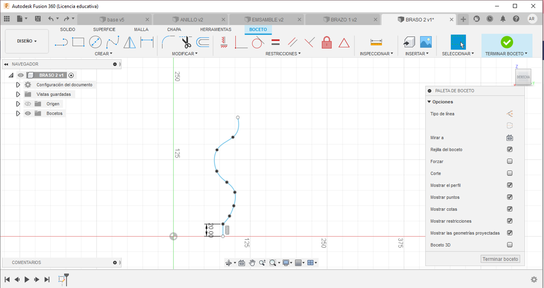Open the MODIFICAR dropdown menu
The height and width of the screenshot is (288, 544).
(x=184, y=54)
